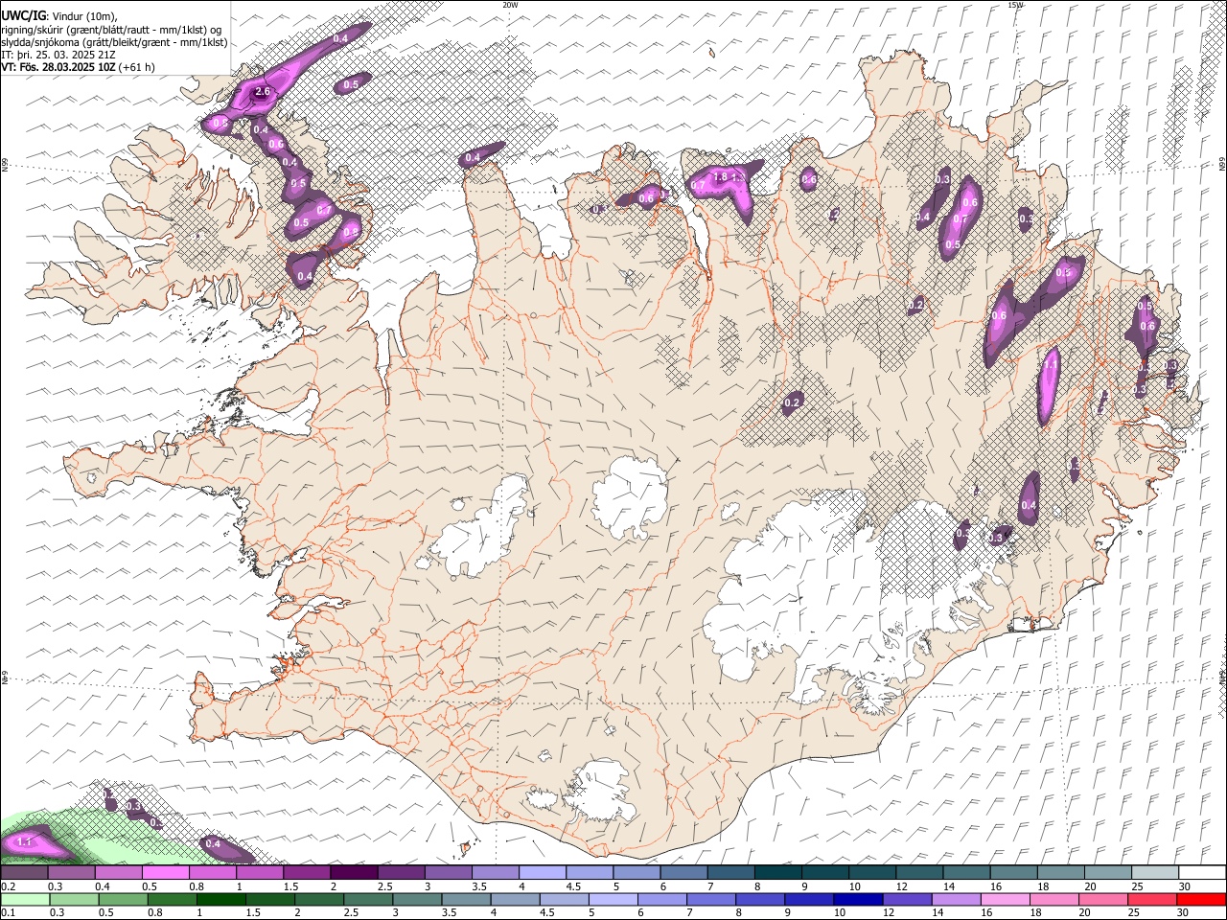Click the '0.2' tick on the upper colour legend
The image size is (1227, 920).
click(7, 886)
